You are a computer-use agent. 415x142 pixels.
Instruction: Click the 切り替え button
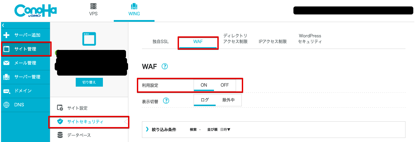pos(89,82)
